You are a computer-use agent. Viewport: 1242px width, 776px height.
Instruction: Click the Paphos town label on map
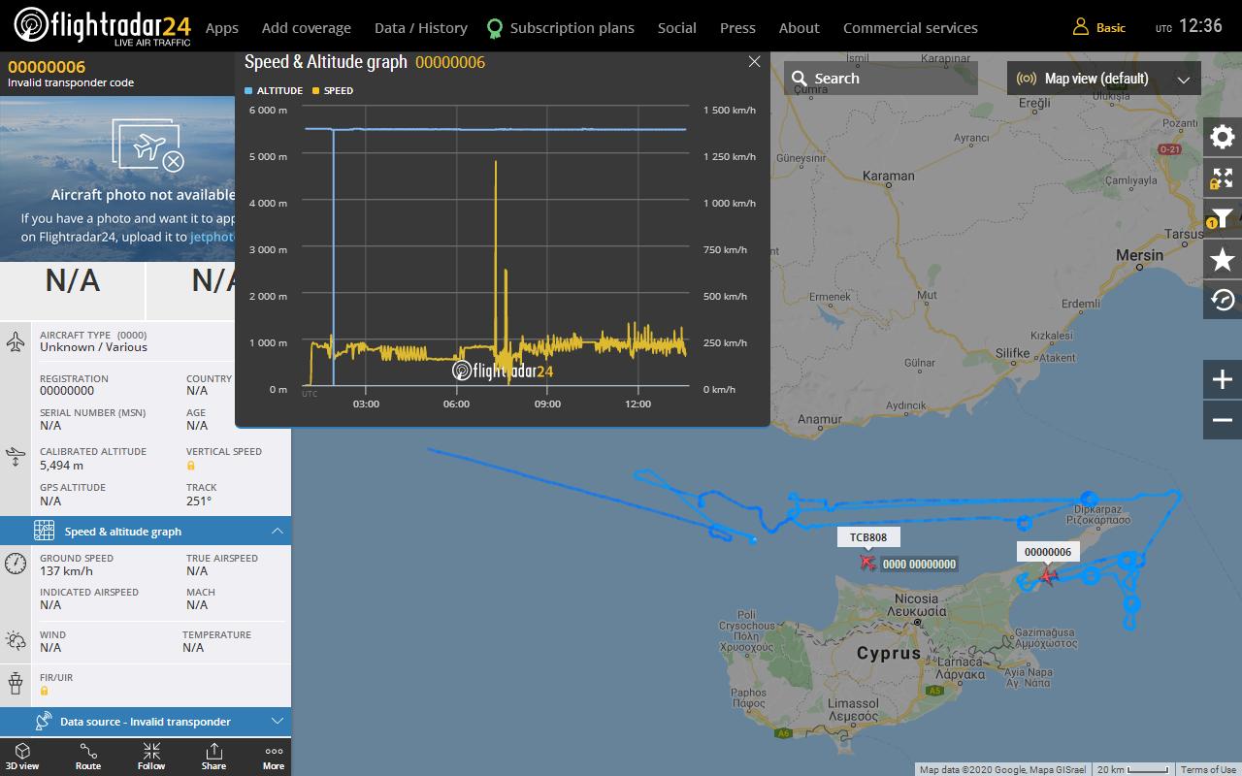click(x=748, y=693)
